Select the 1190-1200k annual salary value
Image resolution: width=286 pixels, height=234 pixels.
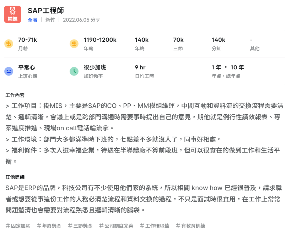point(100,40)
